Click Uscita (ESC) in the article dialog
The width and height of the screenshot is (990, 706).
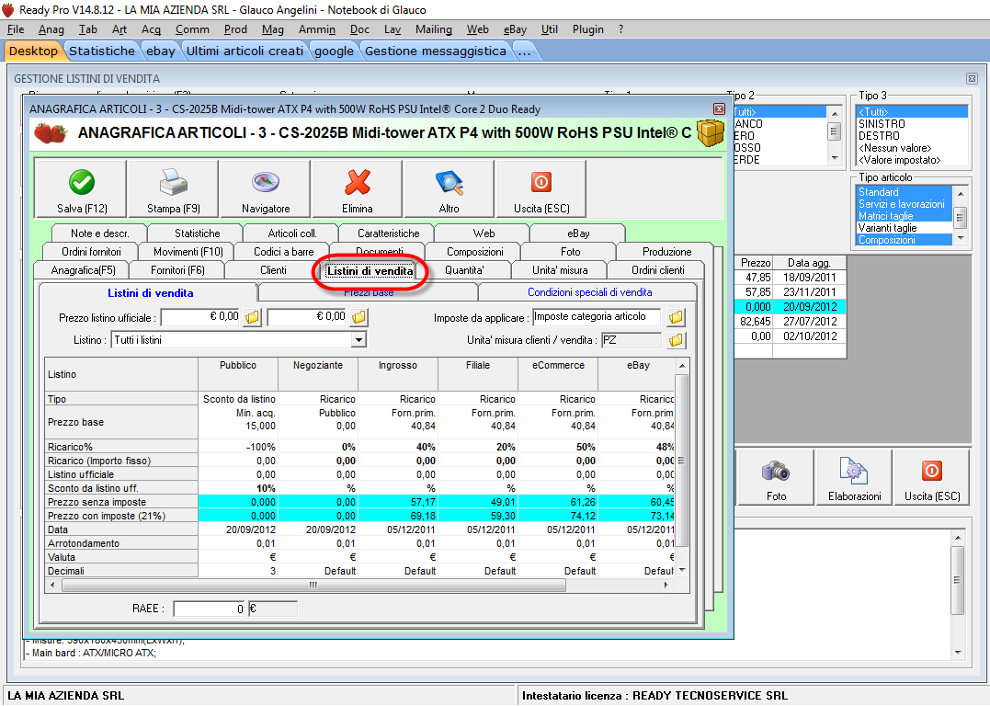(x=541, y=184)
